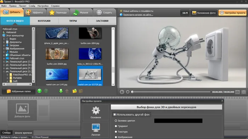Screen dimensions: 248x139
Task: Enable Использовать другой фон checkbox
Action: pos(114,114)
